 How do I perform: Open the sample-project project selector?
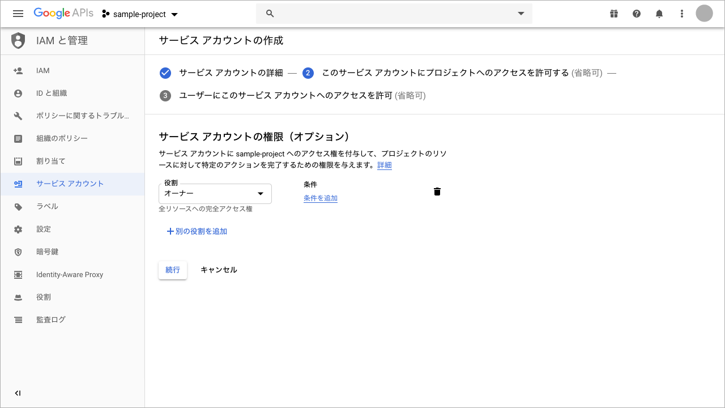(139, 13)
